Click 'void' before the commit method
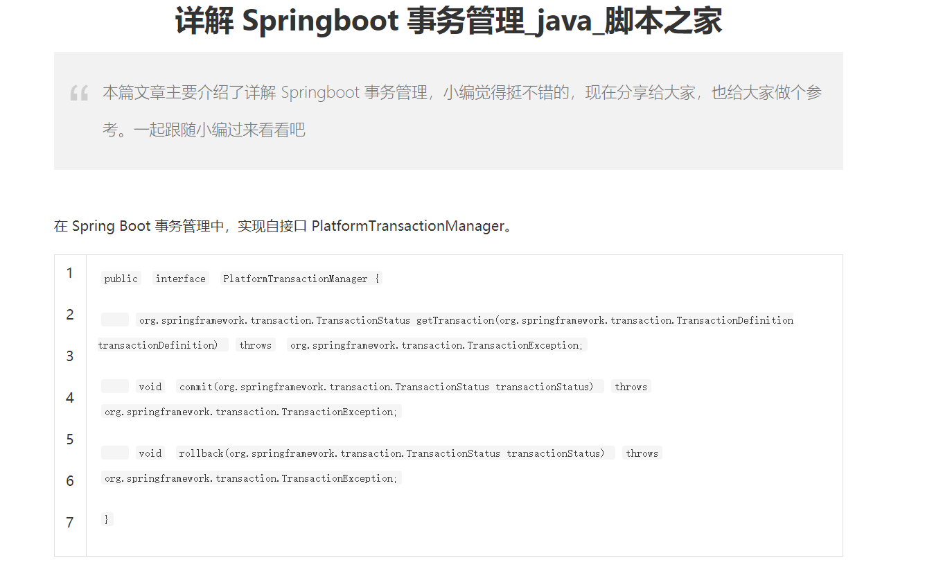 150,387
